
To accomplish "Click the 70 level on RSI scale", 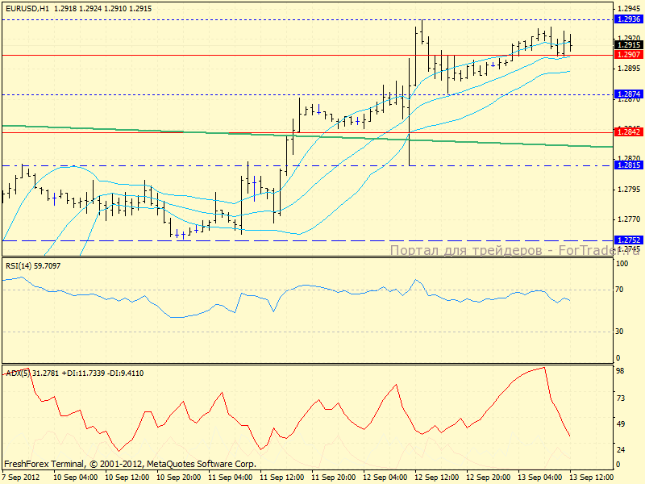I will tap(621, 288).
